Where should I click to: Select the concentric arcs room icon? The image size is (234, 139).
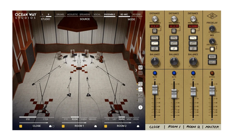pyautogui.click(x=140, y=100)
